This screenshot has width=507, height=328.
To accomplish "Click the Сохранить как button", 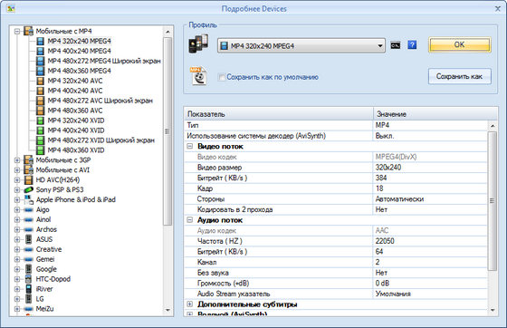I will click(460, 76).
